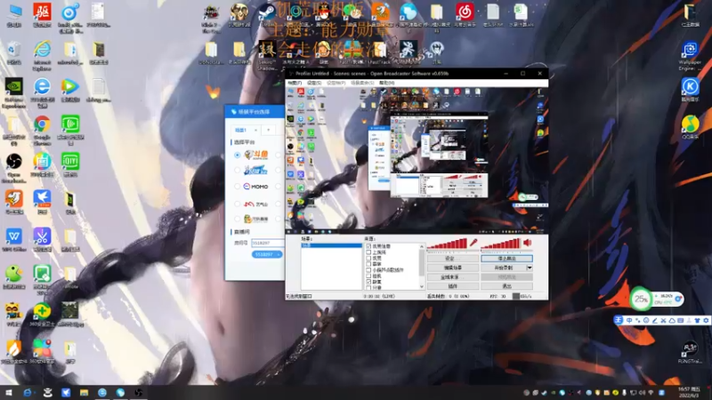Open the Recycle Bin desktop icon
Image resolution: width=712 pixels, height=400 pixels.
click(x=13, y=52)
